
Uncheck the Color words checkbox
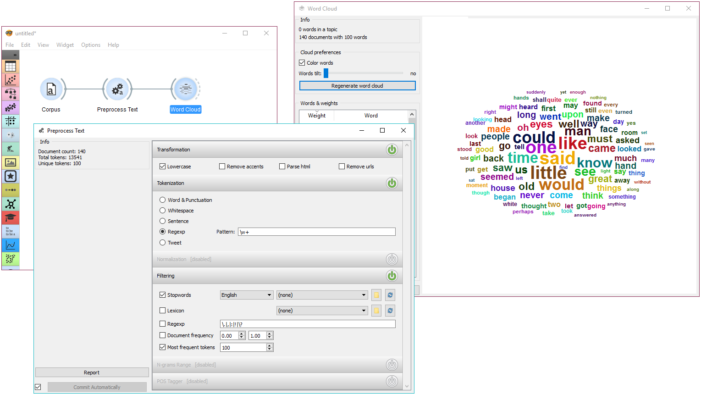302,63
